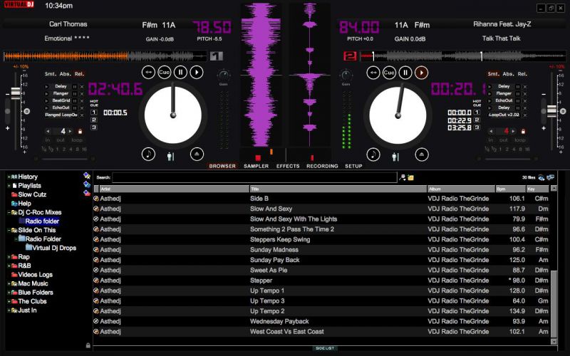
Task: Activate the EchoOut effect arrow on deck 2
Action: coord(489,100)
